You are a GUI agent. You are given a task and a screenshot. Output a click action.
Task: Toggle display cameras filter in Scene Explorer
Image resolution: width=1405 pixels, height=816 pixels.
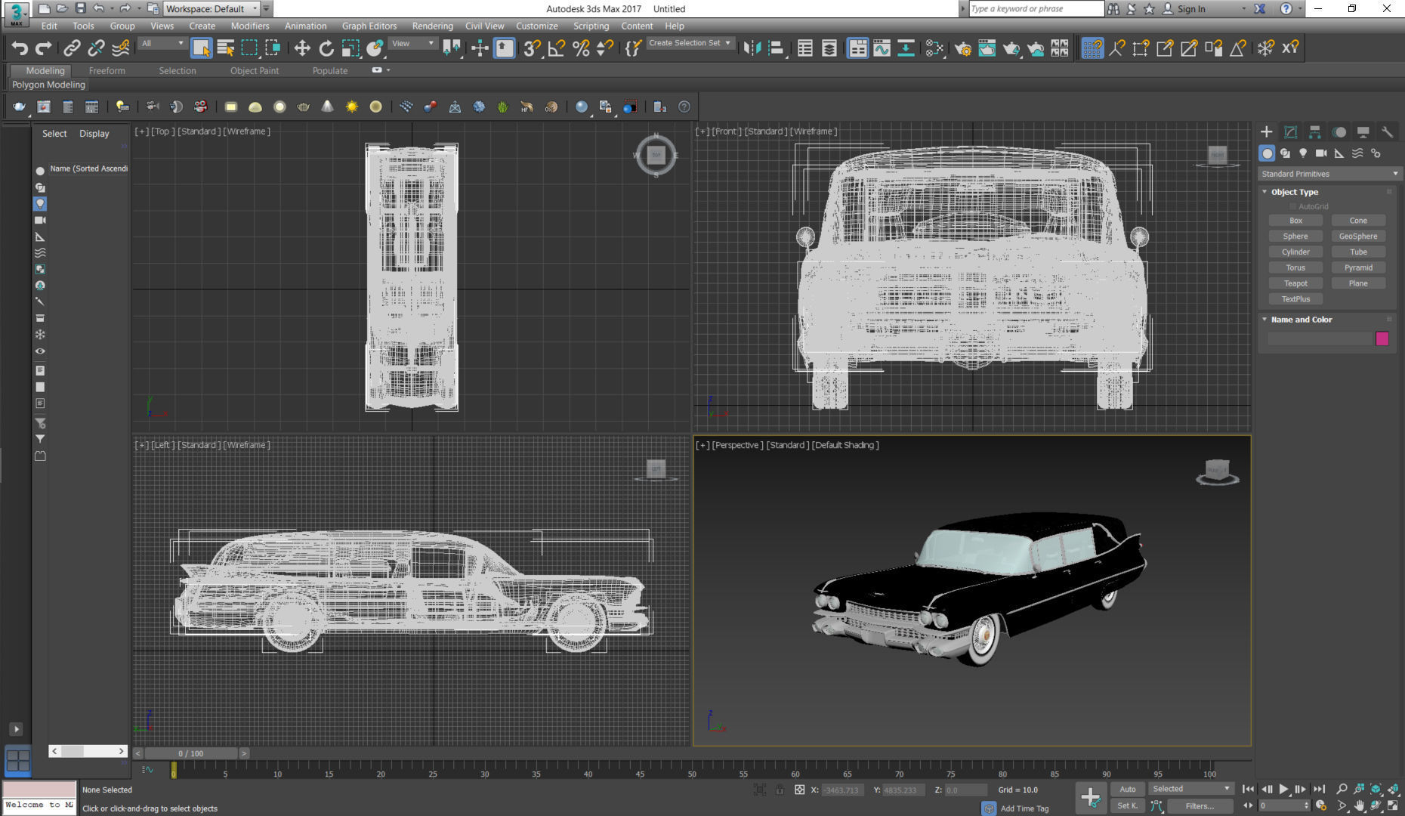(x=40, y=221)
